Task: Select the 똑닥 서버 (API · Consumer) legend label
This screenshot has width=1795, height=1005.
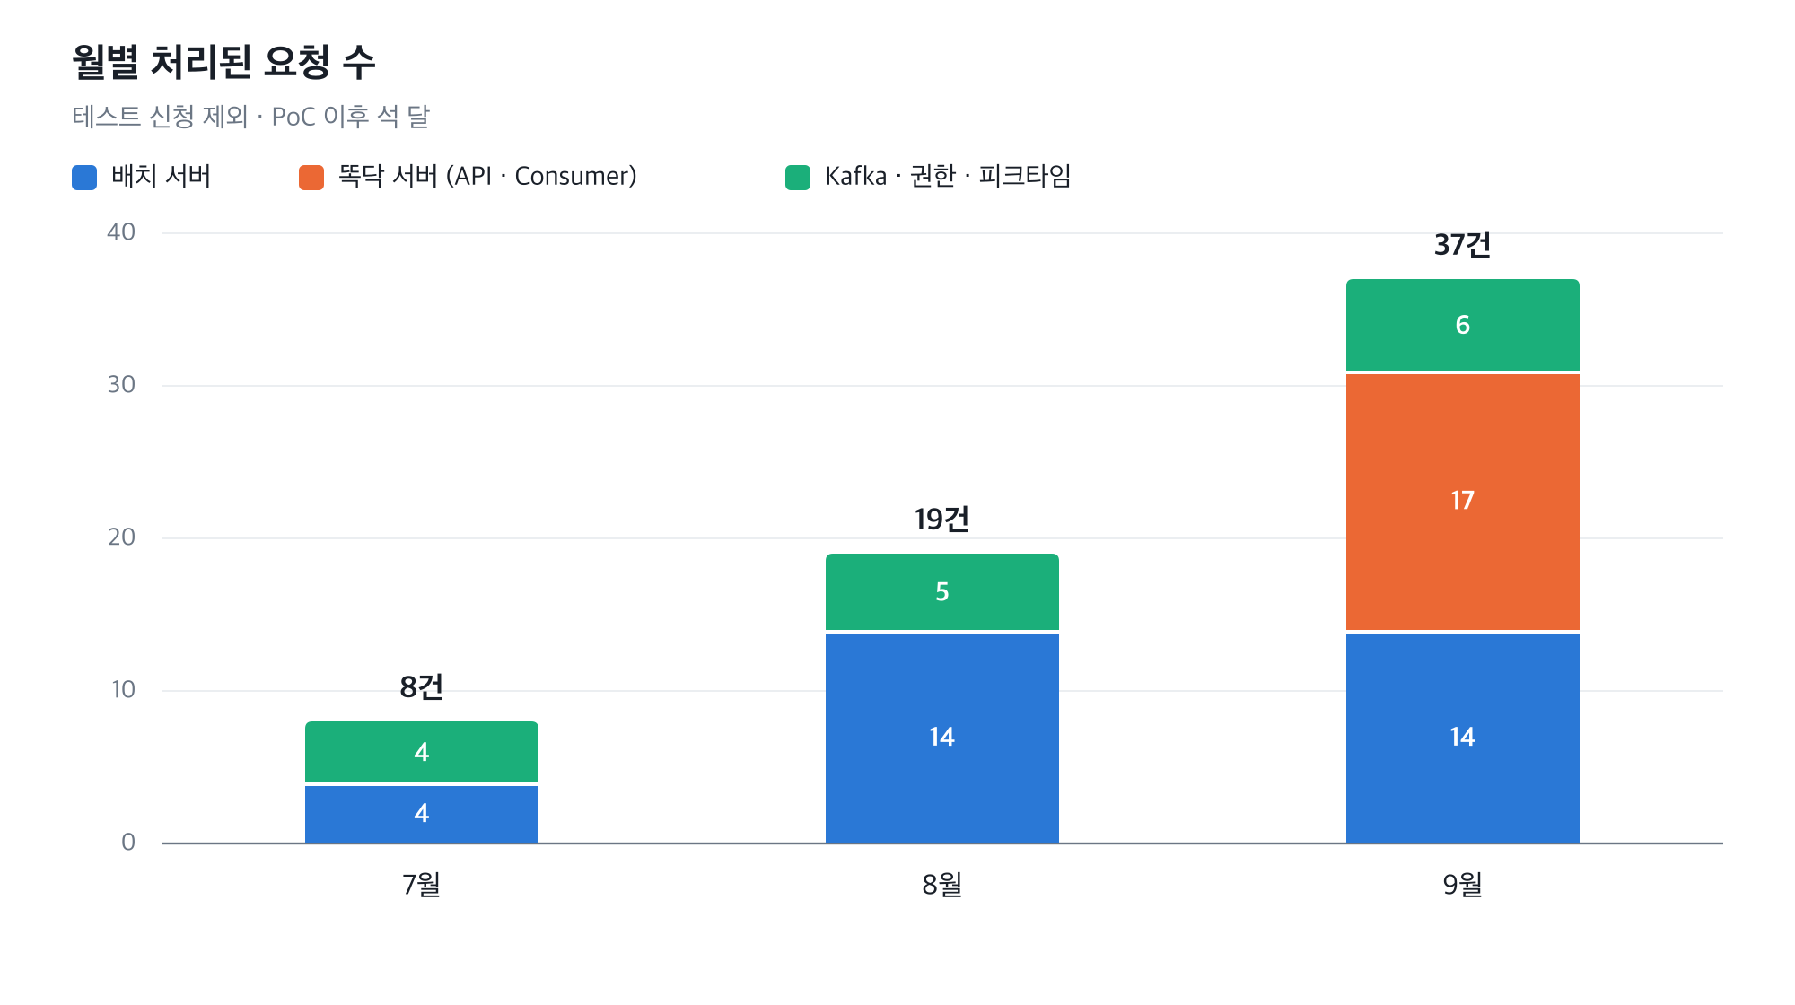Action: 487,176
